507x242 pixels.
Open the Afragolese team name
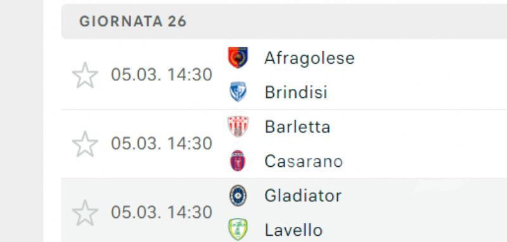tap(309, 58)
